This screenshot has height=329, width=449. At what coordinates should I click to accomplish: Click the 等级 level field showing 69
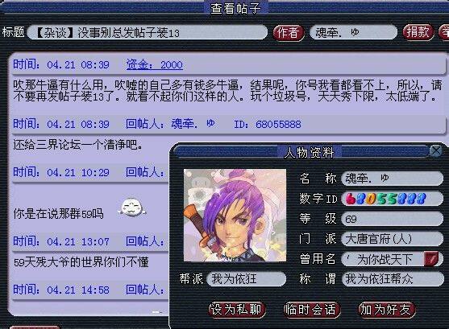(393, 219)
